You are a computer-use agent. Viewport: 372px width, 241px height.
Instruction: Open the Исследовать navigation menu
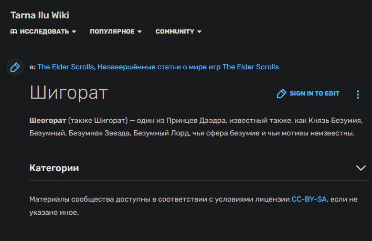point(44,32)
